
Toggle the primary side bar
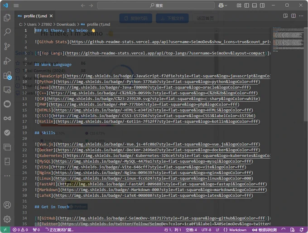pyautogui.click(x=247, y=5)
